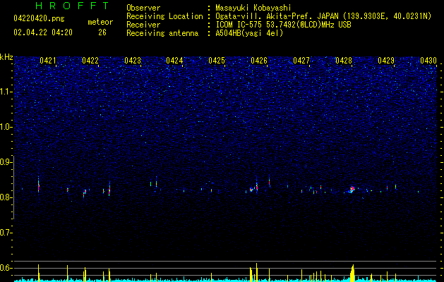
Task: Click the 0424 time marker
Action: click(x=174, y=61)
